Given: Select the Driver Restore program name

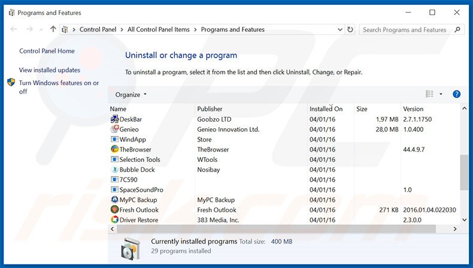Looking at the screenshot, I should [139, 219].
